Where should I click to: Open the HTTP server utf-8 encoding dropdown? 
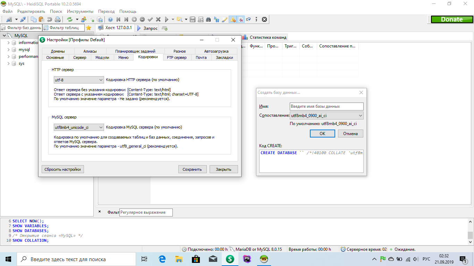click(79, 80)
